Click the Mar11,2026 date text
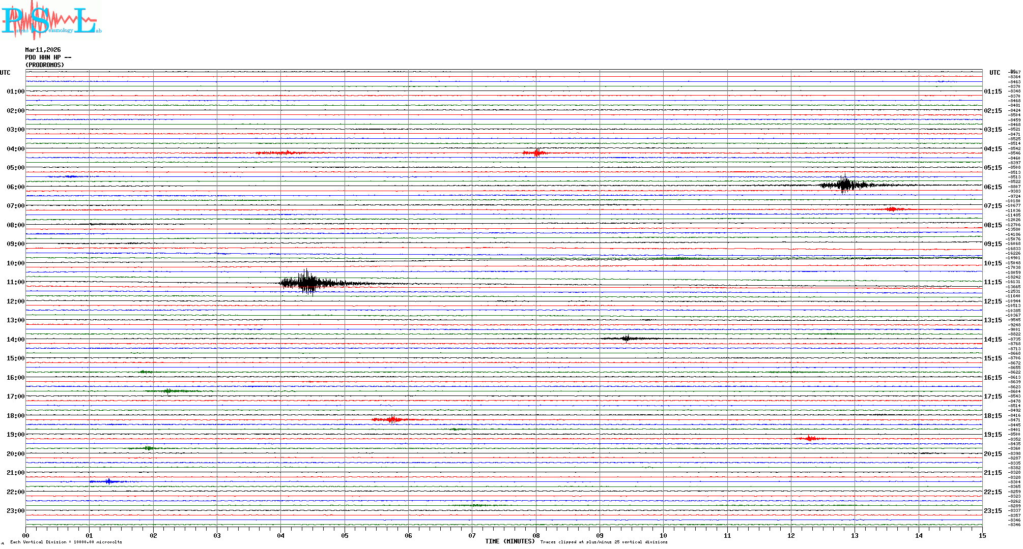This screenshot has height=549, width=1023. [x=43, y=50]
